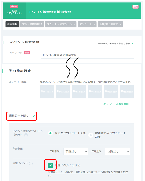
Task: Click chevron on 支払・締切情報 tab
Action: (x=42, y=24)
